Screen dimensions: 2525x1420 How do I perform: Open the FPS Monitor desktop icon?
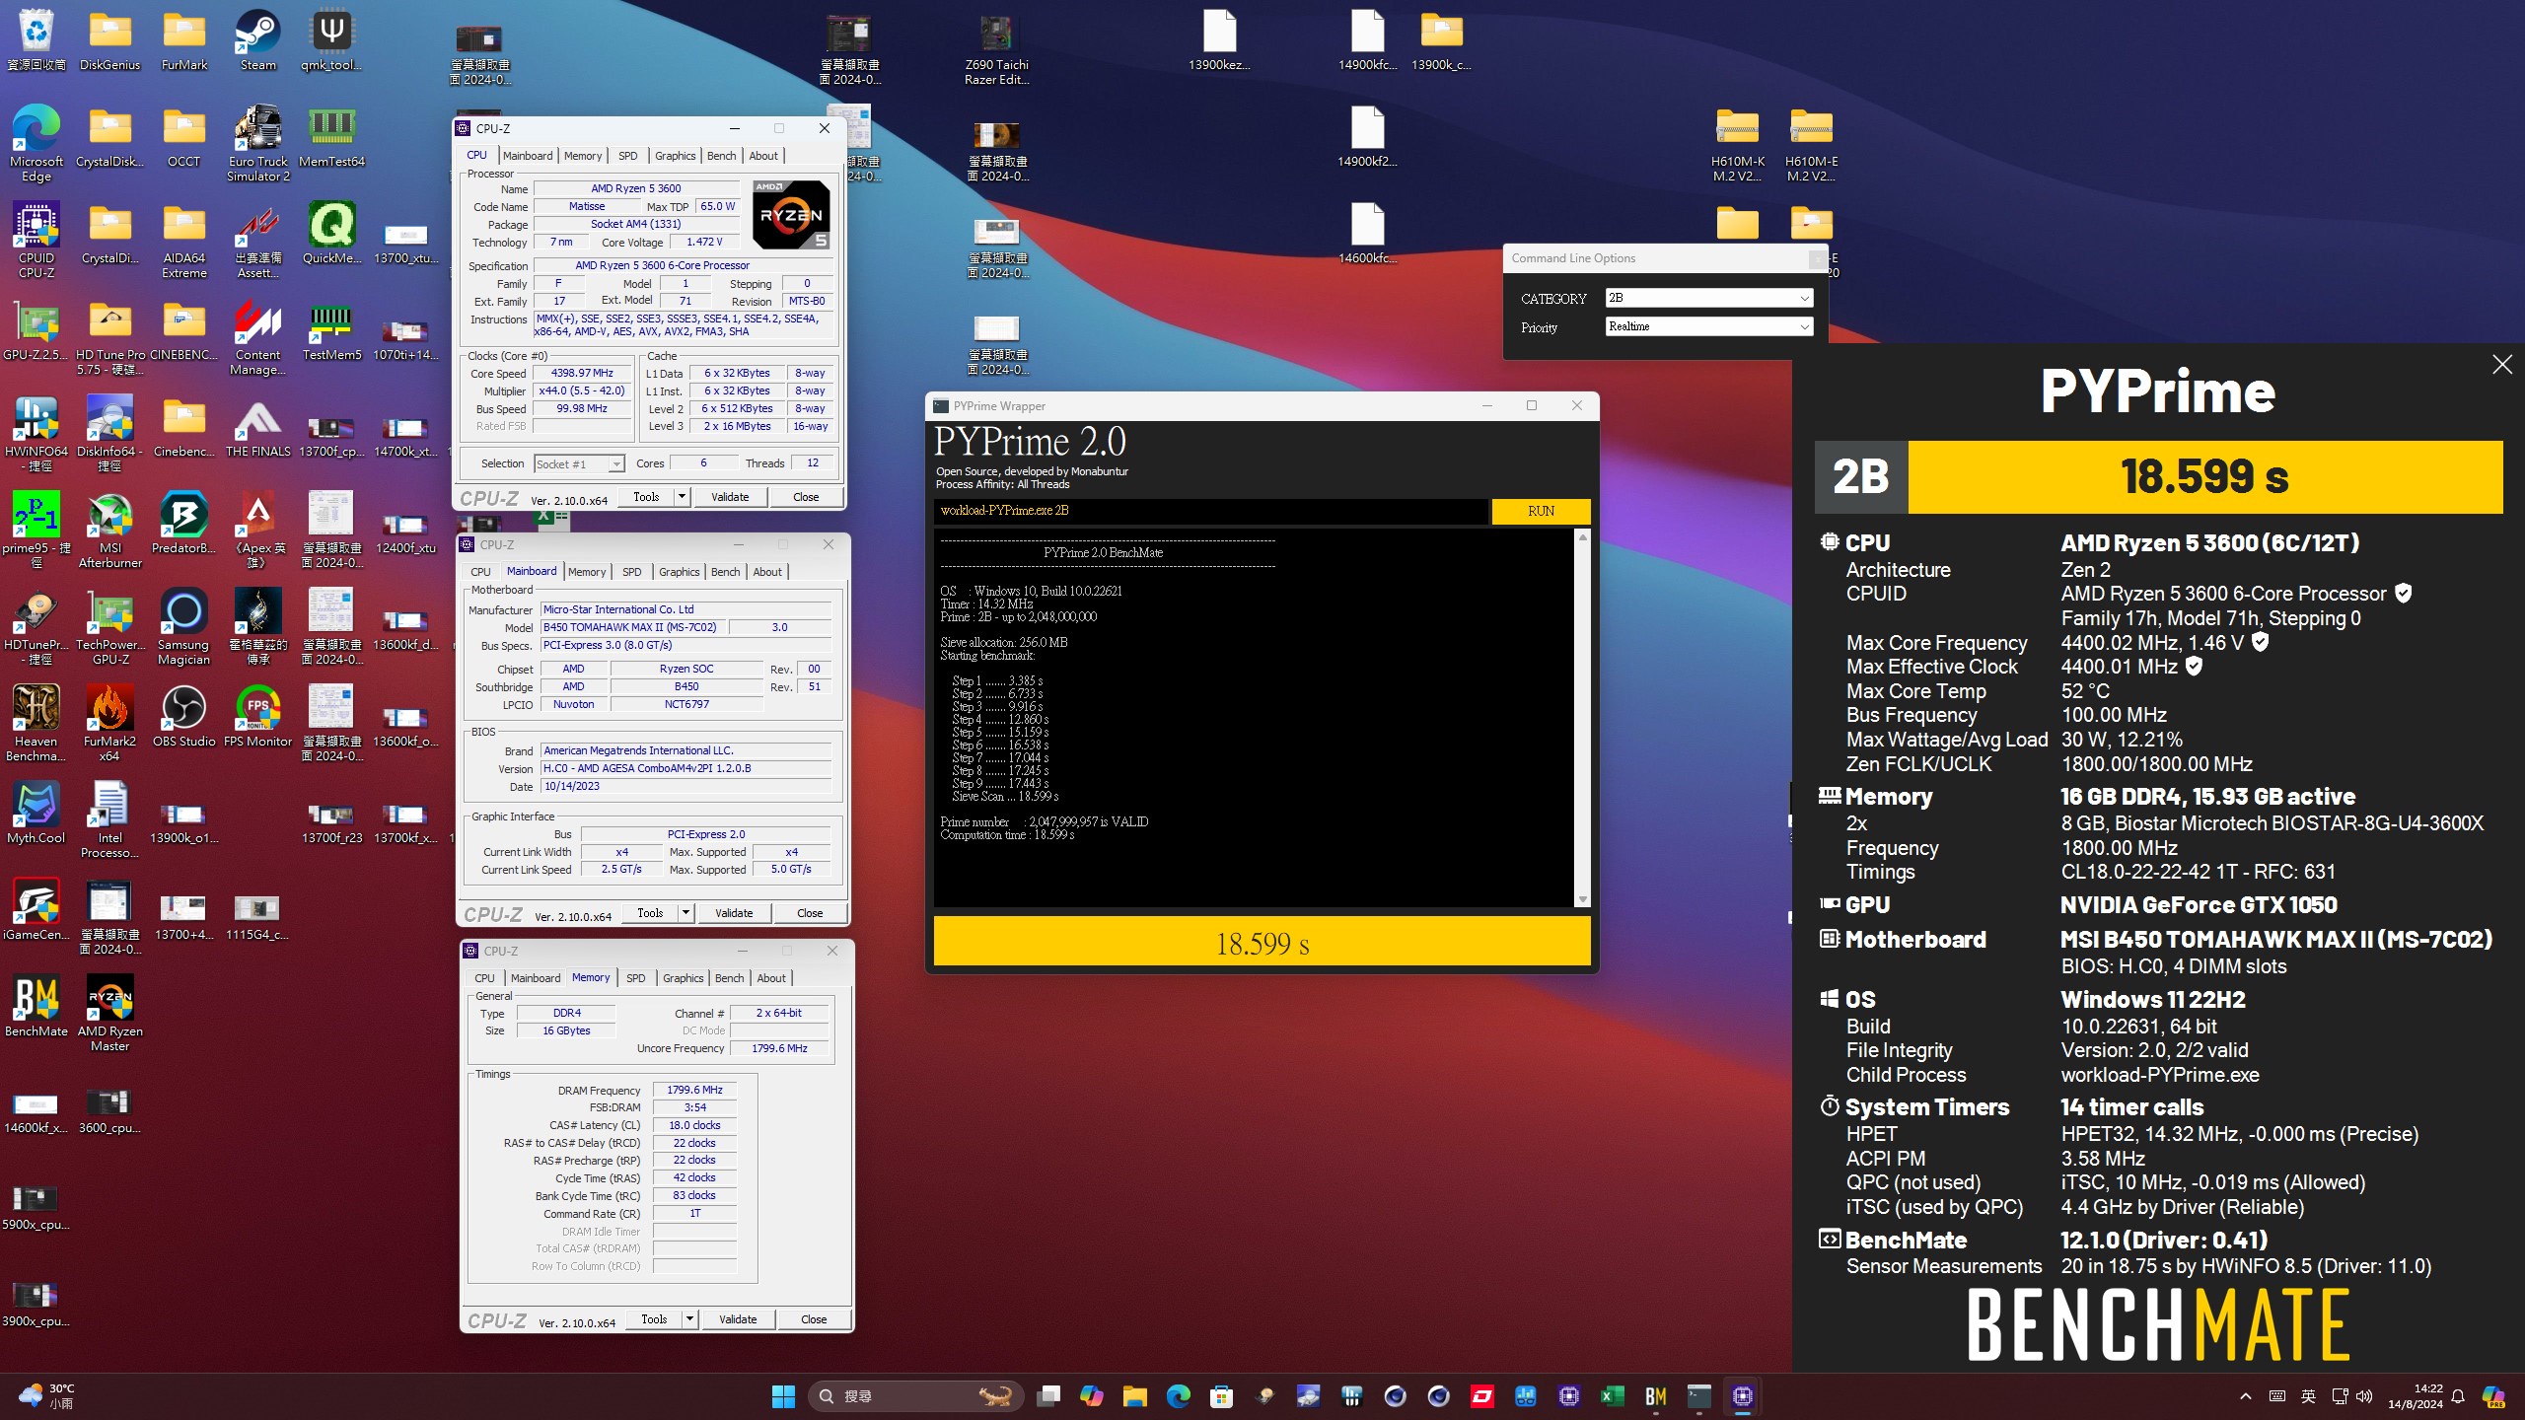[257, 717]
